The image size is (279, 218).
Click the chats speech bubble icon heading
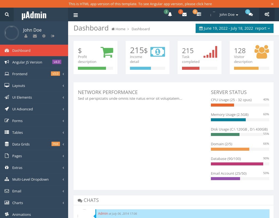[80, 201]
